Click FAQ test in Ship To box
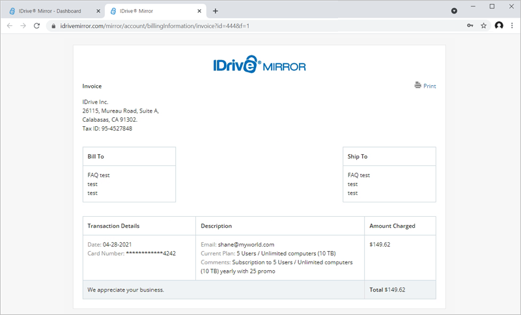 tap(359, 175)
